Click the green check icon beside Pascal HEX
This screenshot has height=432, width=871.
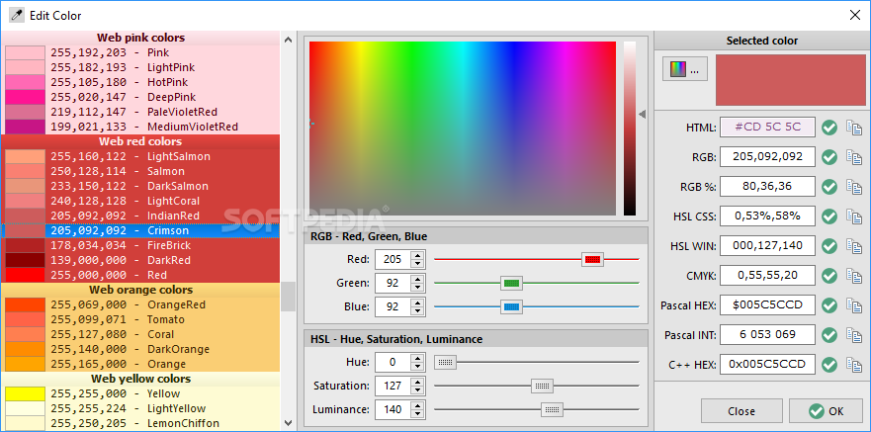click(x=829, y=305)
